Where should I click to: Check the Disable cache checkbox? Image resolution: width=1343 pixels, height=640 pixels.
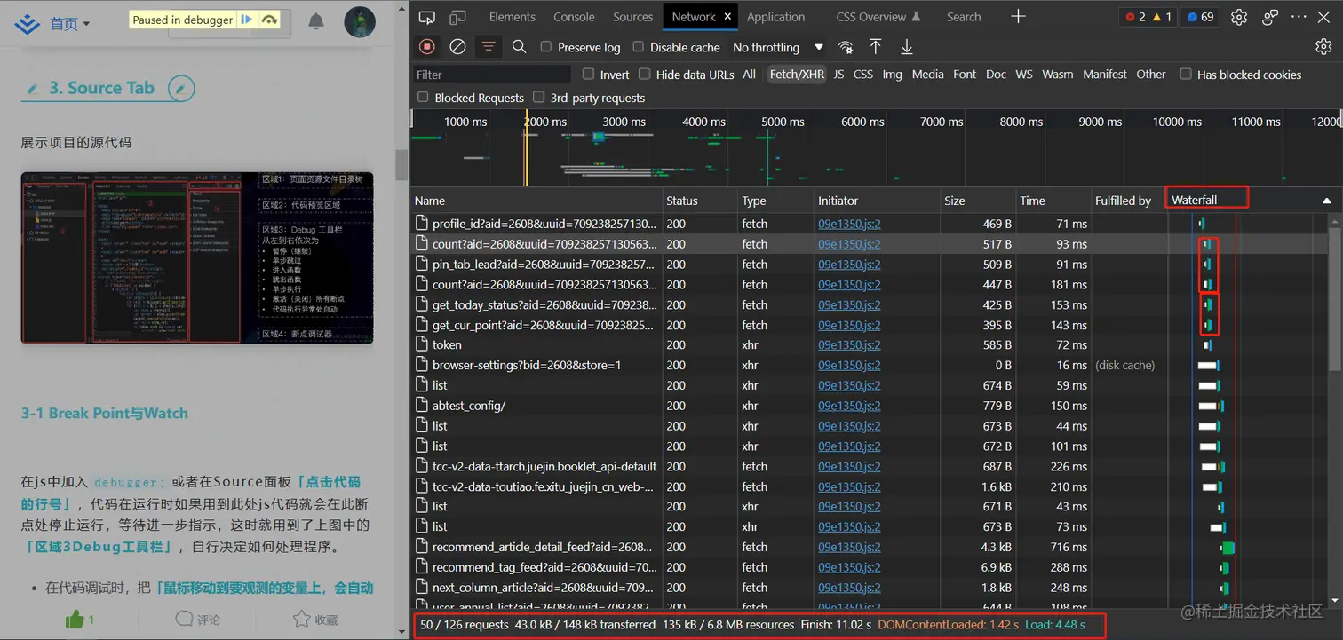pos(639,47)
